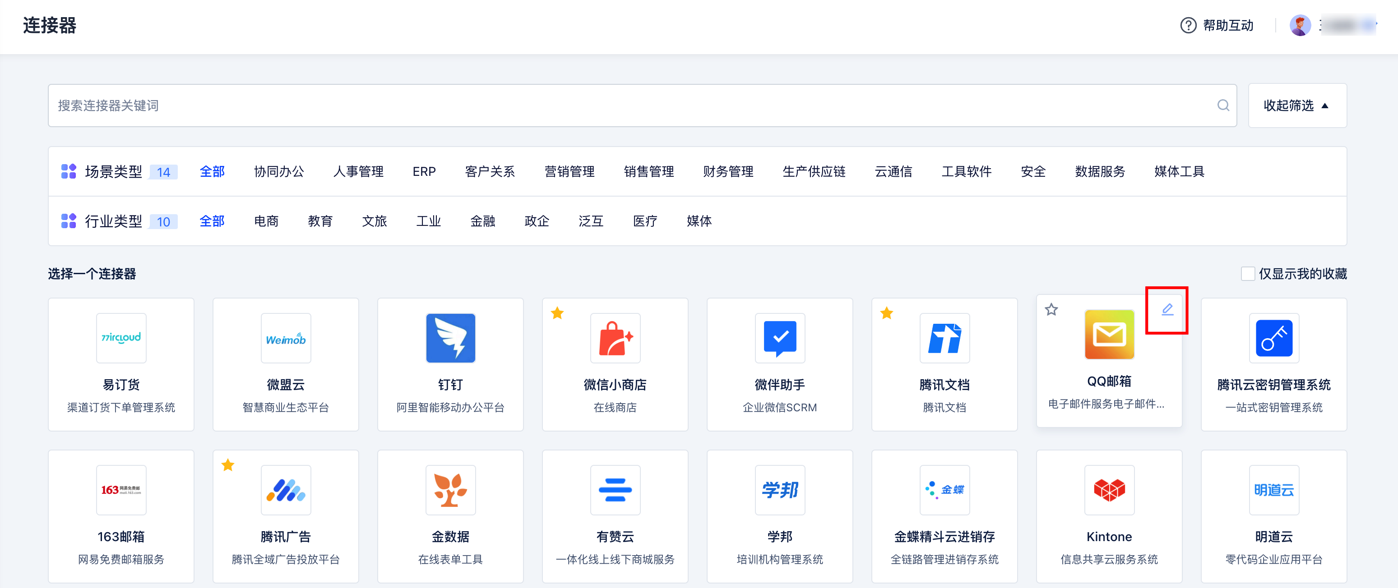1398x588 pixels.
Task: Select 全部 under 场景类型
Action: point(212,171)
